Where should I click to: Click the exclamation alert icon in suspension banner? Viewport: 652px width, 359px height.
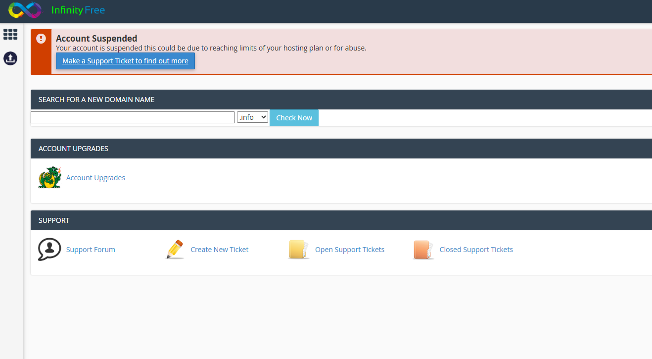(41, 39)
